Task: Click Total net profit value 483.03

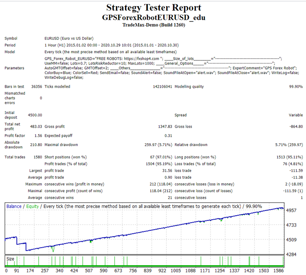Action: click(36, 126)
